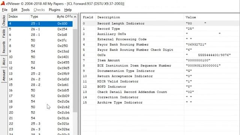Select record index 23 type 26 - 3

point(40,129)
